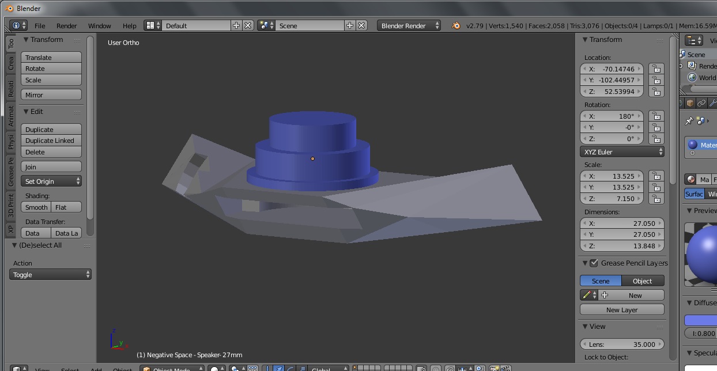Open the Constraints properties chain-link icon
Screen dimensions: 717x371
pos(701,103)
